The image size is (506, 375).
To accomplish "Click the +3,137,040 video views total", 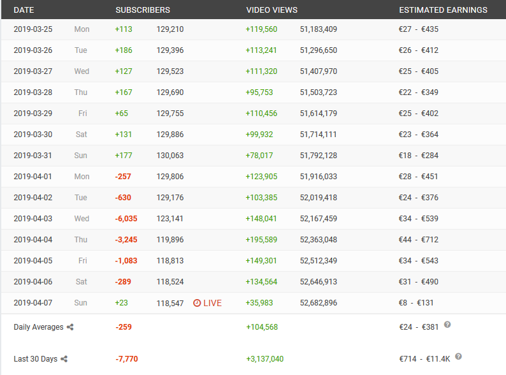I will (265, 359).
